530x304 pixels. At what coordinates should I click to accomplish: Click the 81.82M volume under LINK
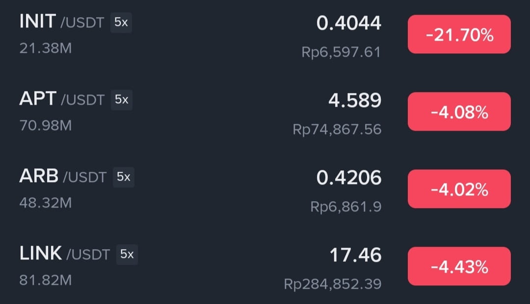(46, 280)
